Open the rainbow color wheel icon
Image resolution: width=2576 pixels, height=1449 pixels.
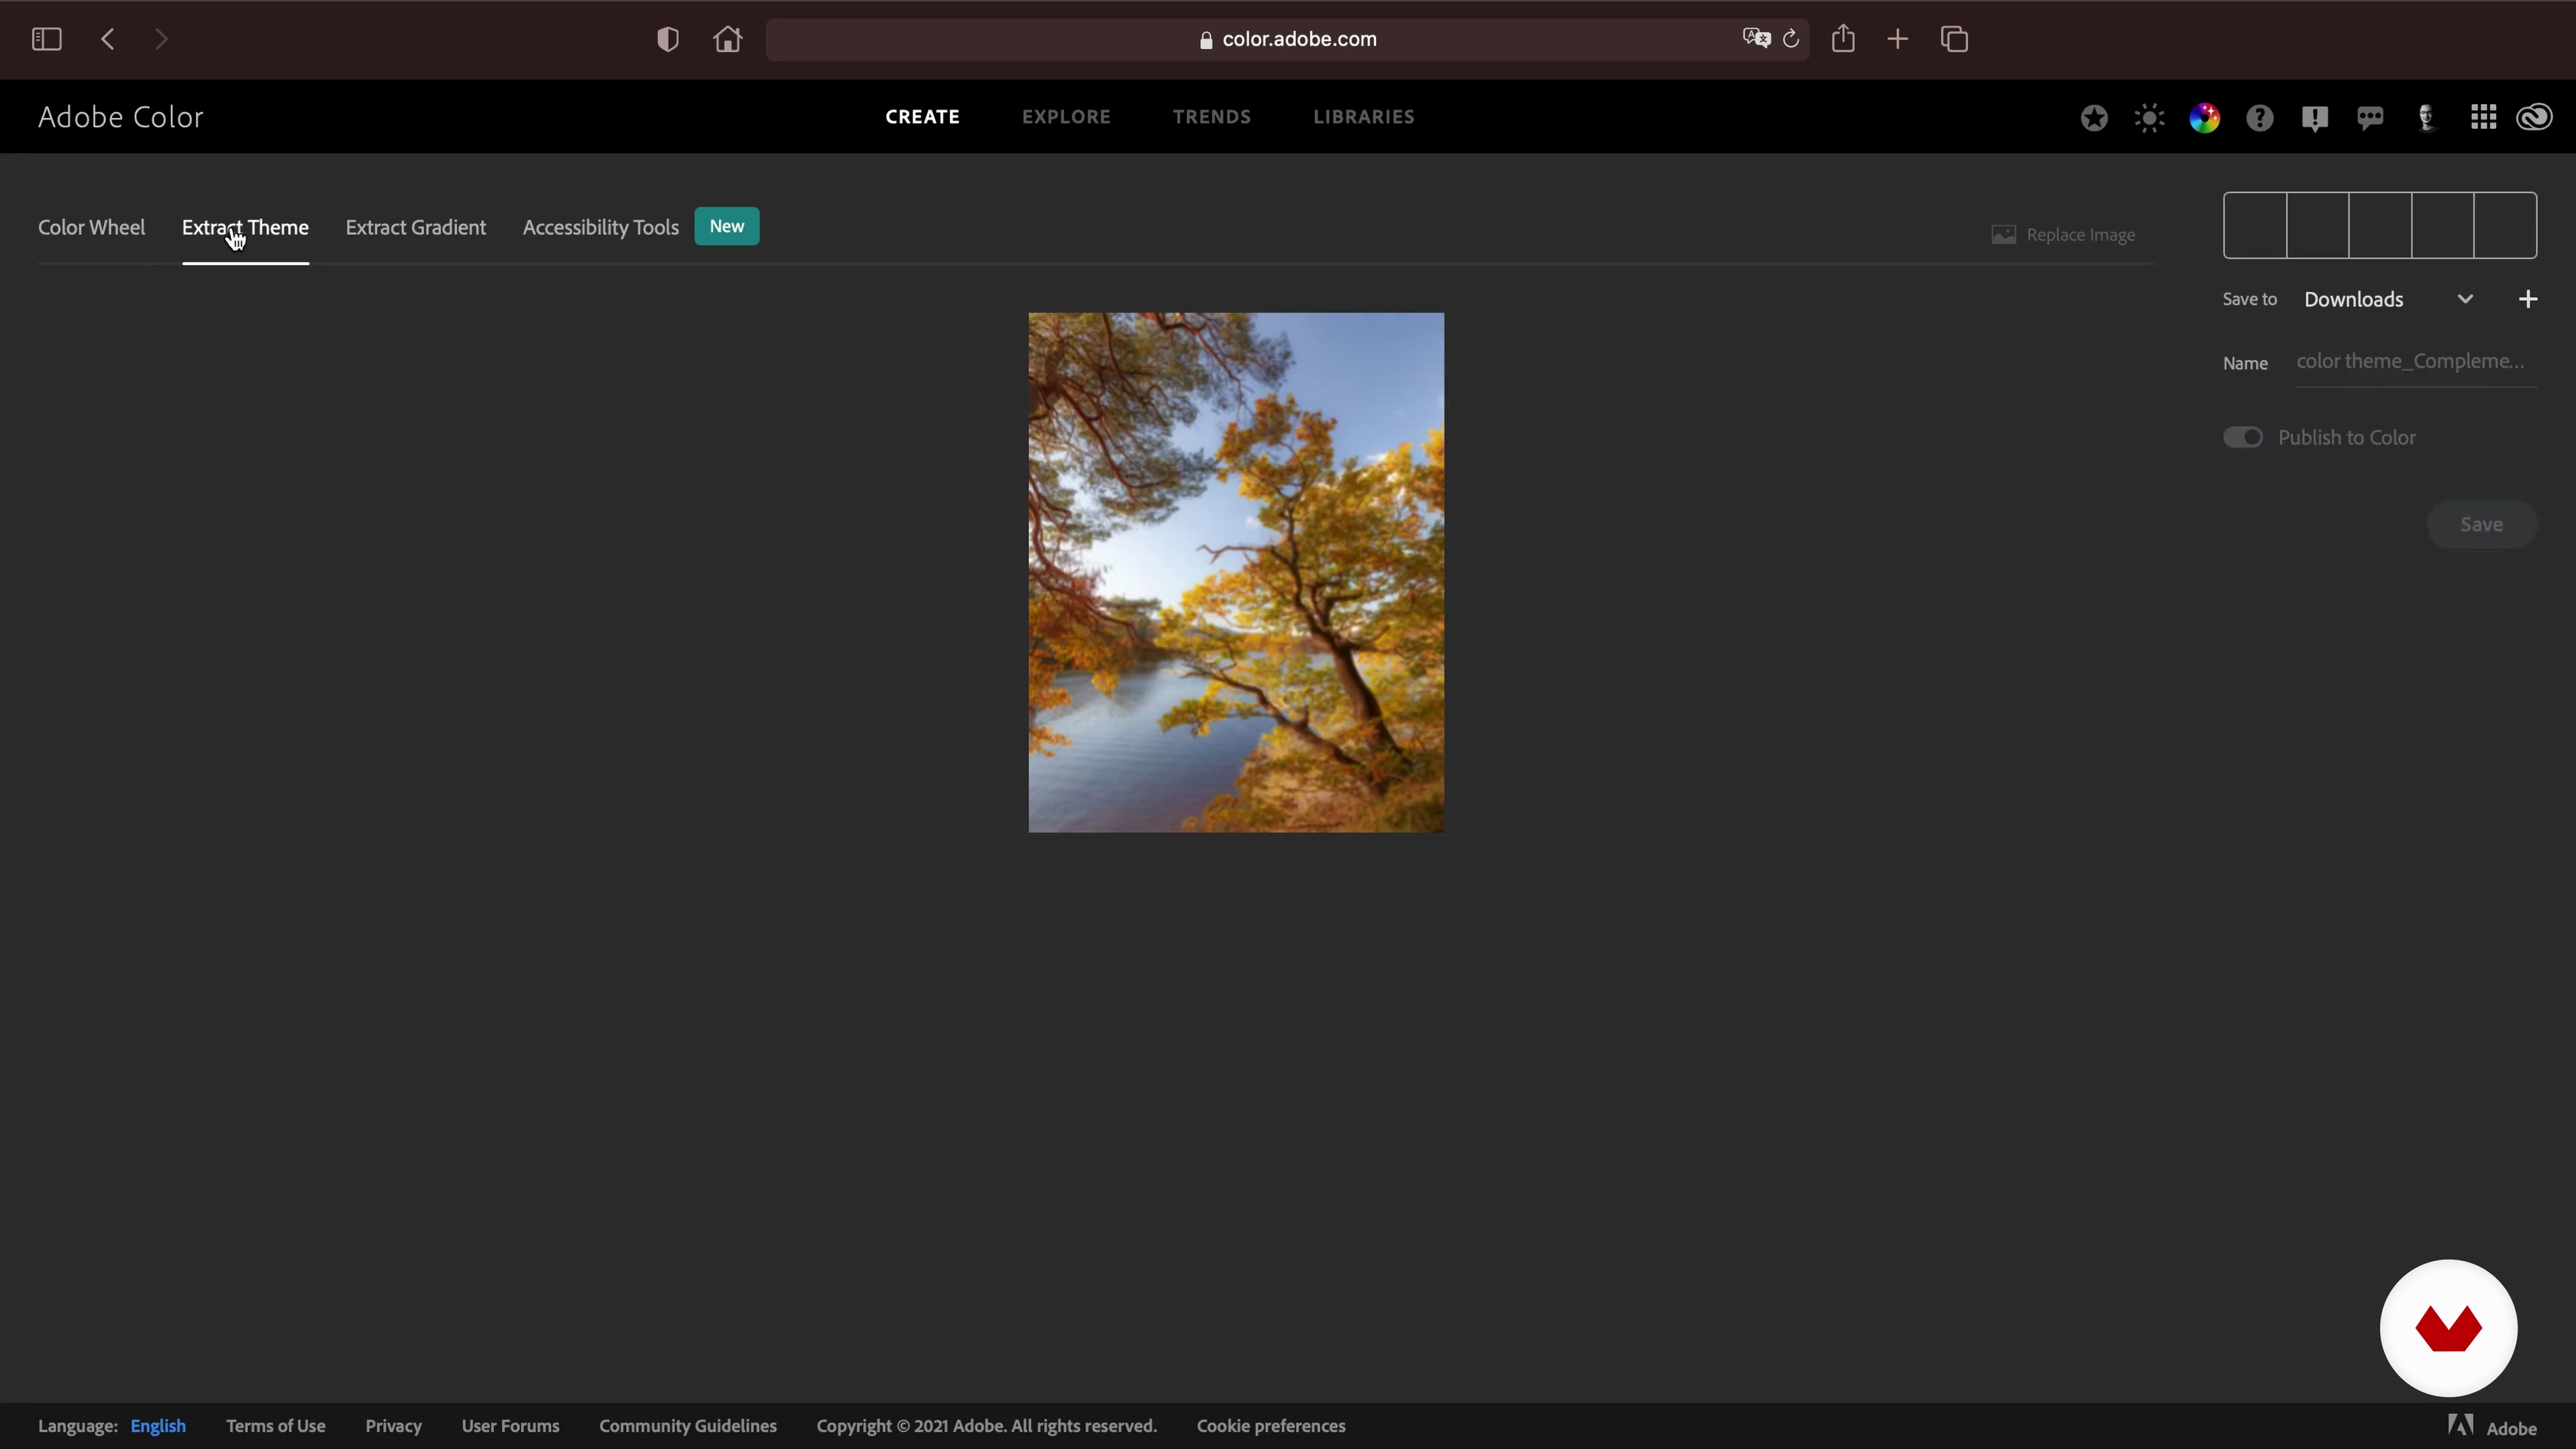tap(2204, 118)
